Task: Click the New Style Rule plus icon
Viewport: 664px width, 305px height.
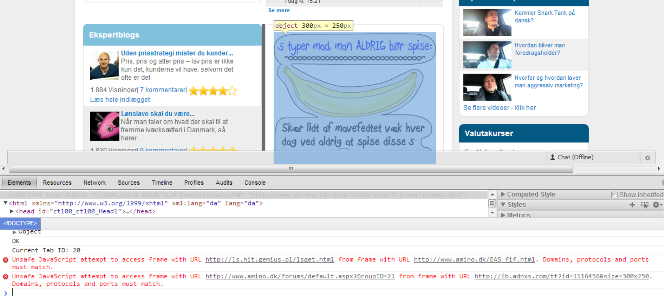Action: (632, 205)
